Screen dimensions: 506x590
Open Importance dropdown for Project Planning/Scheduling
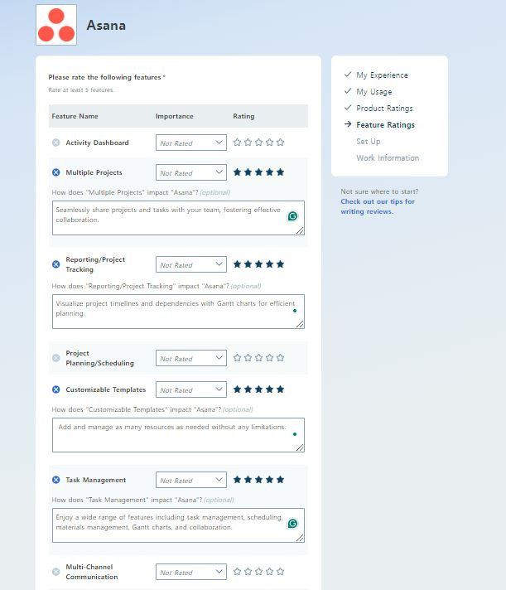191,358
